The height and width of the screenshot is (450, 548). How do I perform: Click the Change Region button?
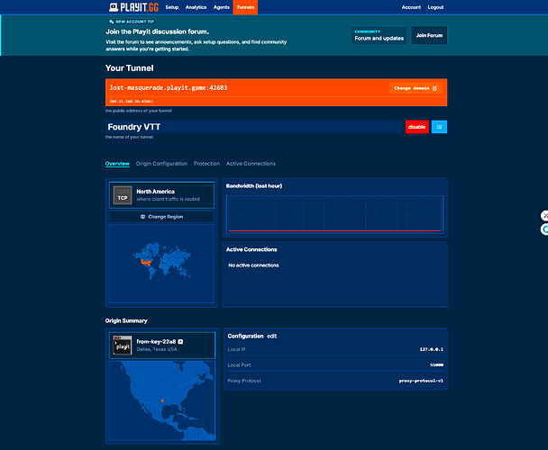pos(161,217)
